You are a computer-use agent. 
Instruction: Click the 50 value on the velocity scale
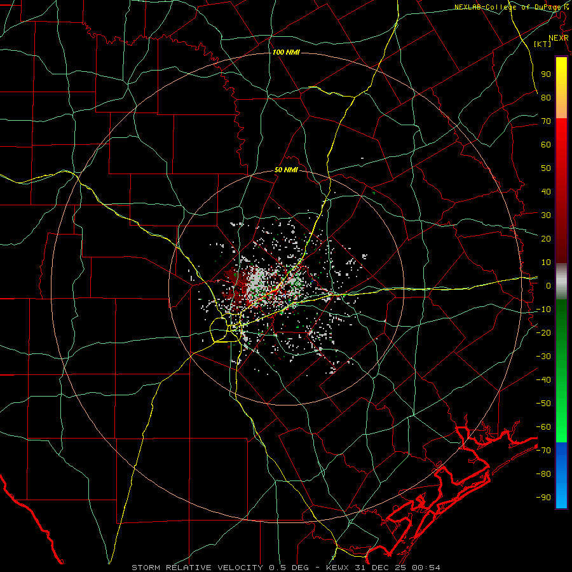(x=546, y=168)
